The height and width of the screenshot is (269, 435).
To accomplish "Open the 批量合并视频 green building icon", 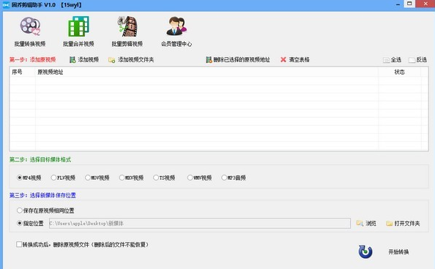I will point(78,26).
